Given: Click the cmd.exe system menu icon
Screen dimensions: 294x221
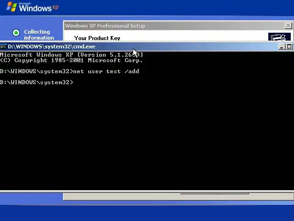Looking at the screenshot, I should 3,47.
